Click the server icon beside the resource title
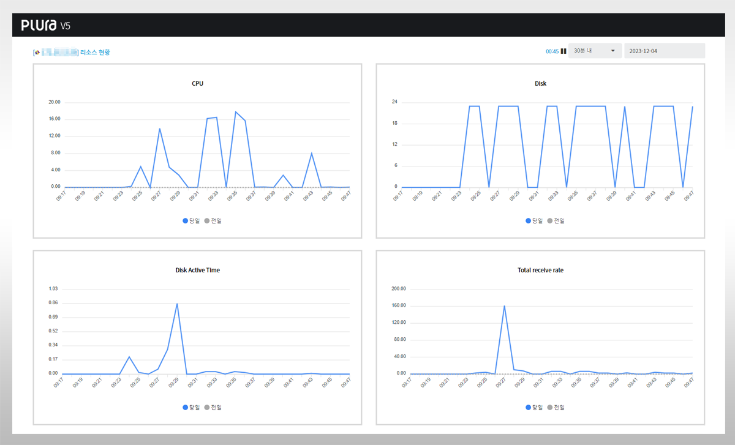The width and height of the screenshot is (735, 445). 37,53
